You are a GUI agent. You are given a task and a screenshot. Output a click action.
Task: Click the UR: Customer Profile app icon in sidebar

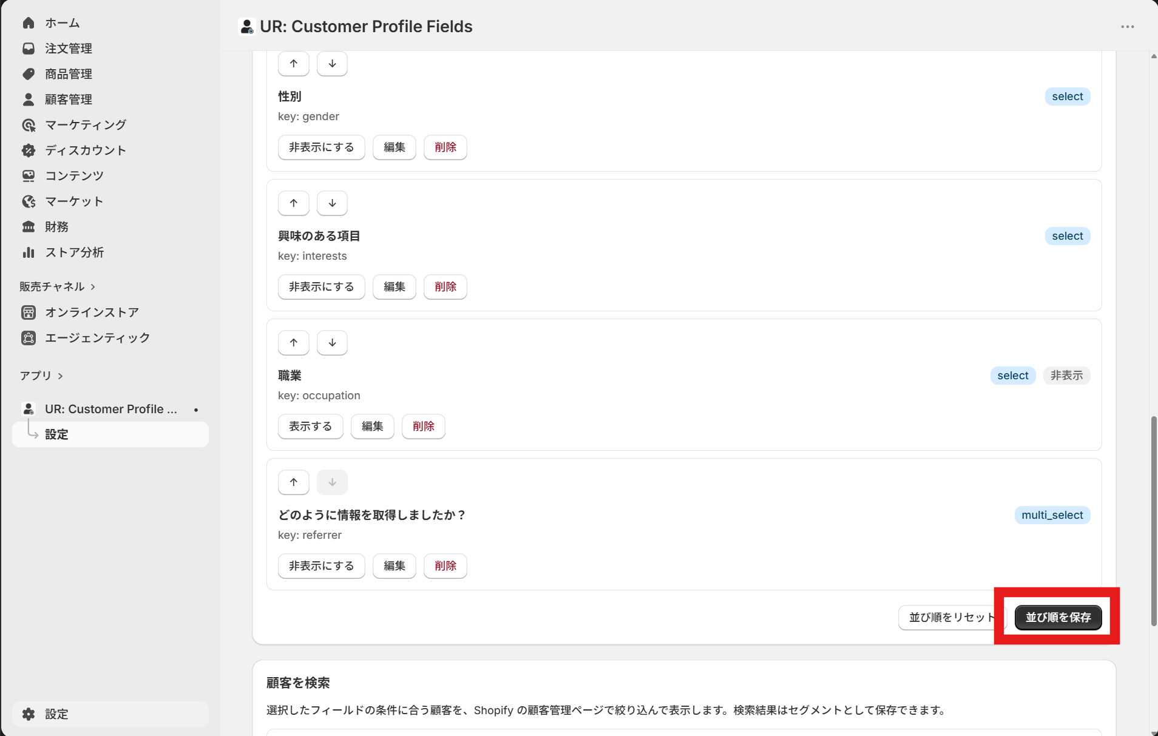(29, 409)
